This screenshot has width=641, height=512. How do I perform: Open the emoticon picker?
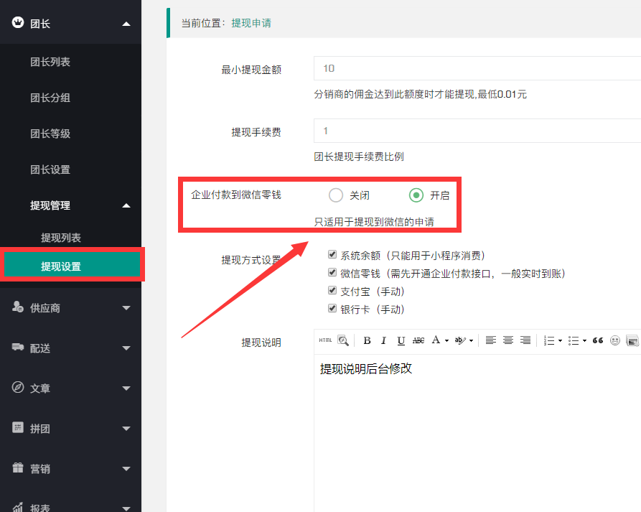point(615,340)
